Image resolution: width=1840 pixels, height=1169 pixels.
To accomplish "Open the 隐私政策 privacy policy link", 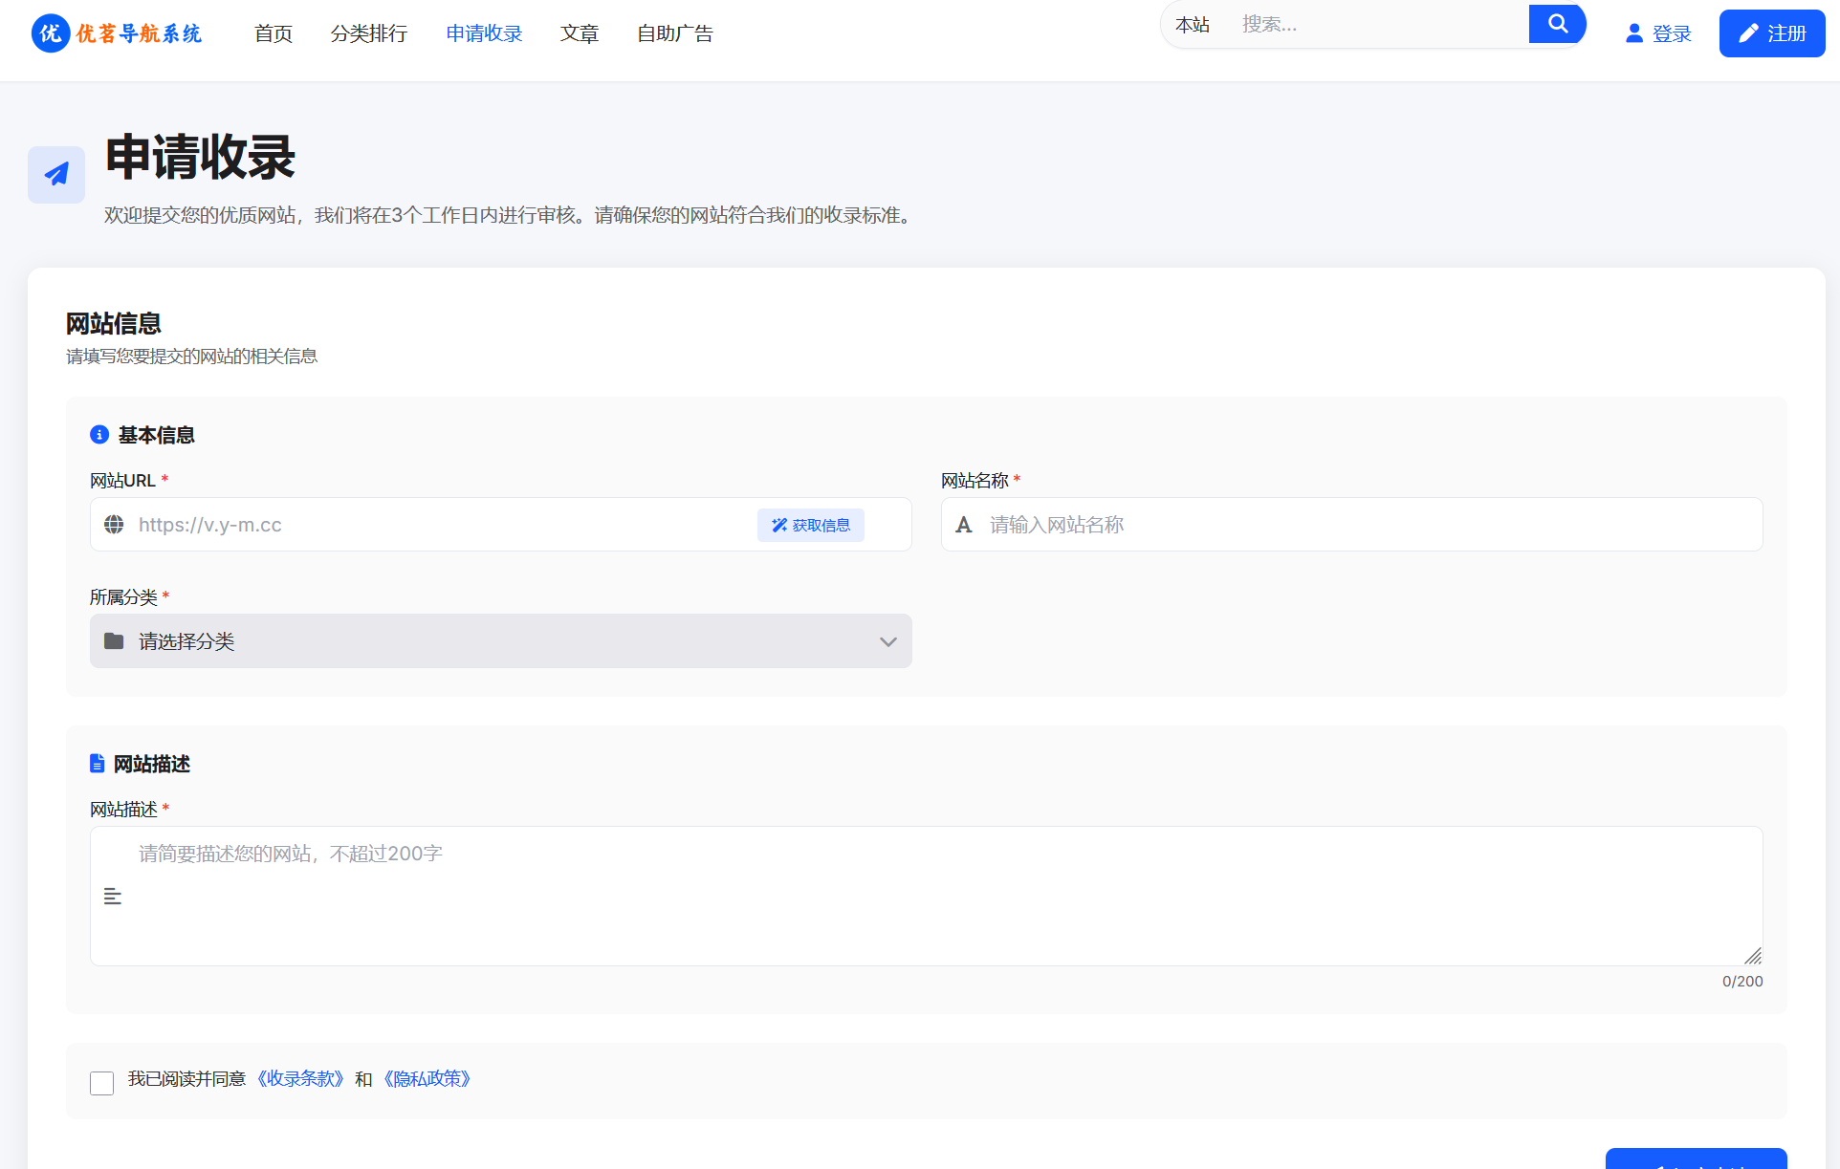I will pyautogui.click(x=426, y=1078).
